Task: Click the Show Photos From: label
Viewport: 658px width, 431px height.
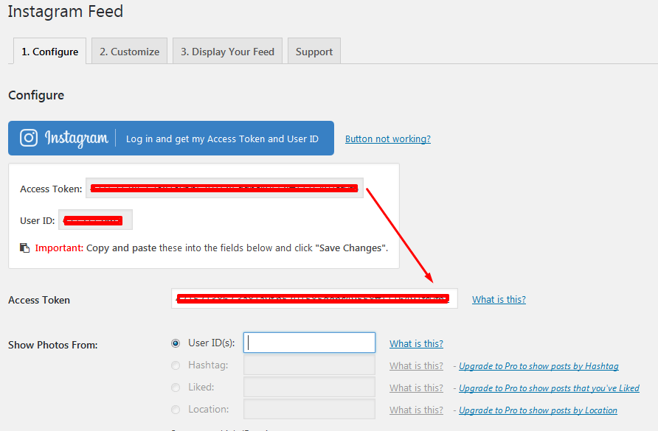Action: (53, 345)
